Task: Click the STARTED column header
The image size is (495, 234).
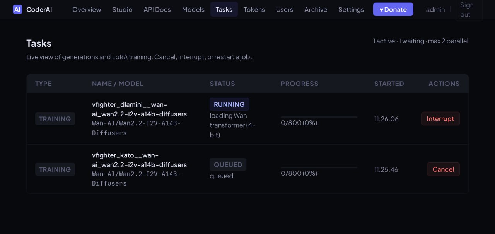Action: click(x=389, y=84)
